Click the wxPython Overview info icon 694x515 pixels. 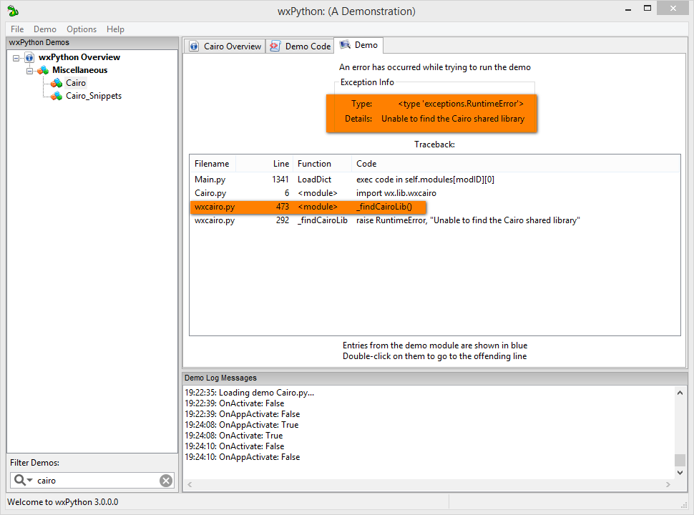coord(29,57)
